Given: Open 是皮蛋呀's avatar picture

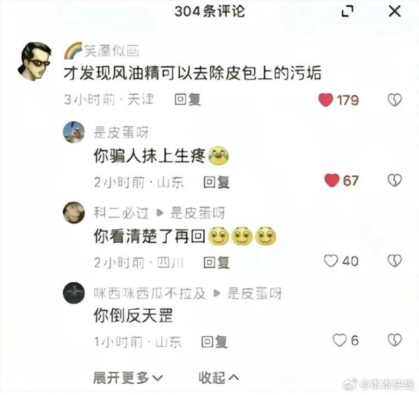Looking at the screenshot, I should point(74,132).
